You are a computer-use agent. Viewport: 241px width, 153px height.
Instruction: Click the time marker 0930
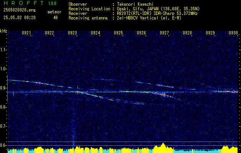[233, 33]
